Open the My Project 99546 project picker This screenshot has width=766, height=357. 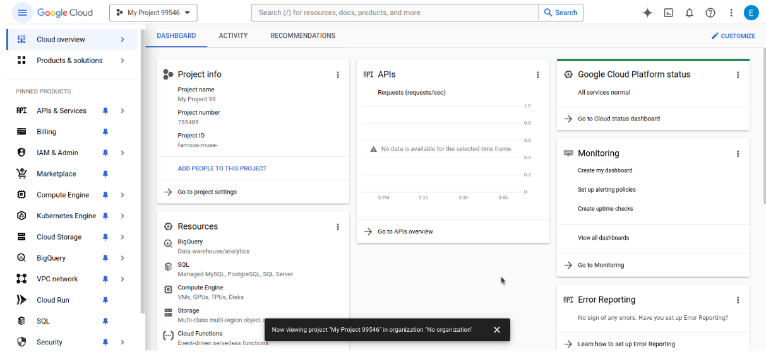click(x=153, y=13)
